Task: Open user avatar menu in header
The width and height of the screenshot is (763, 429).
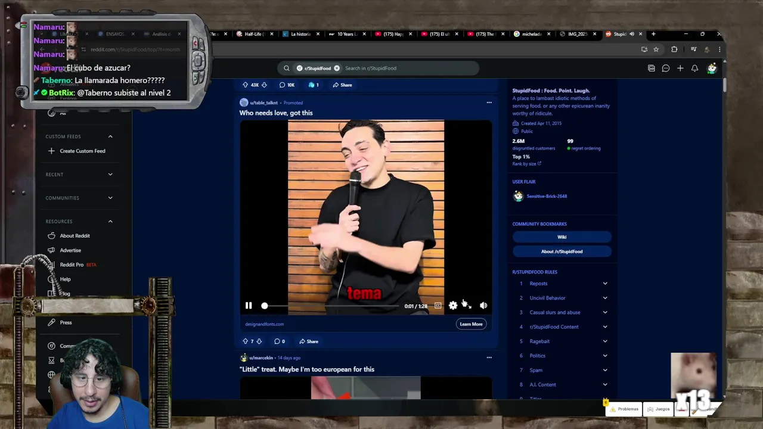Action: 712,68
